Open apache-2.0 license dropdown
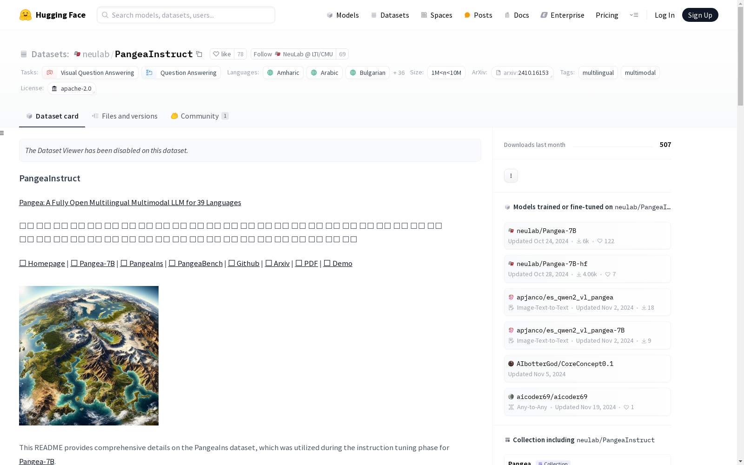The width and height of the screenshot is (744, 465). pyautogui.click(x=72, y=88)
